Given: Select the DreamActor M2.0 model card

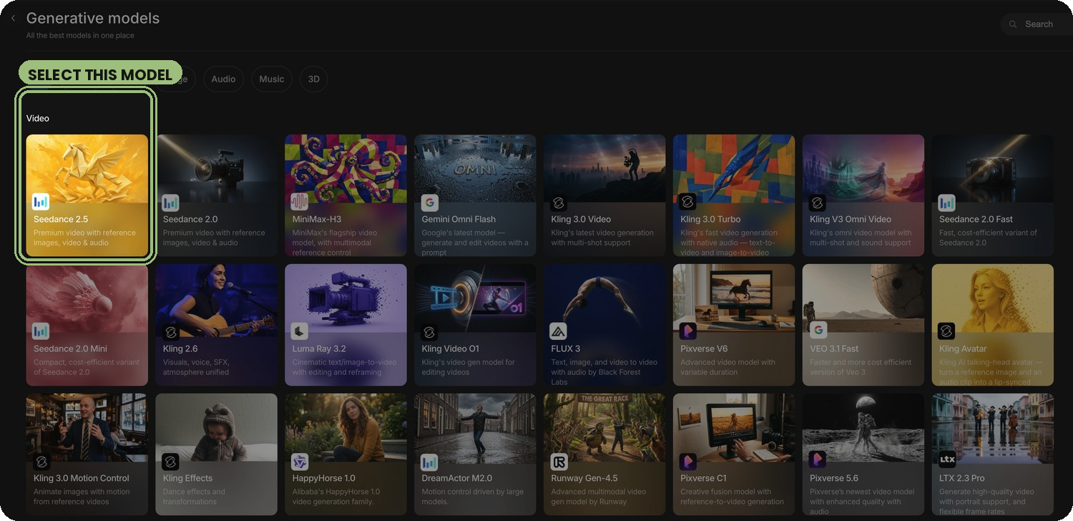Looking at the screenshot, I should (475, 454).
